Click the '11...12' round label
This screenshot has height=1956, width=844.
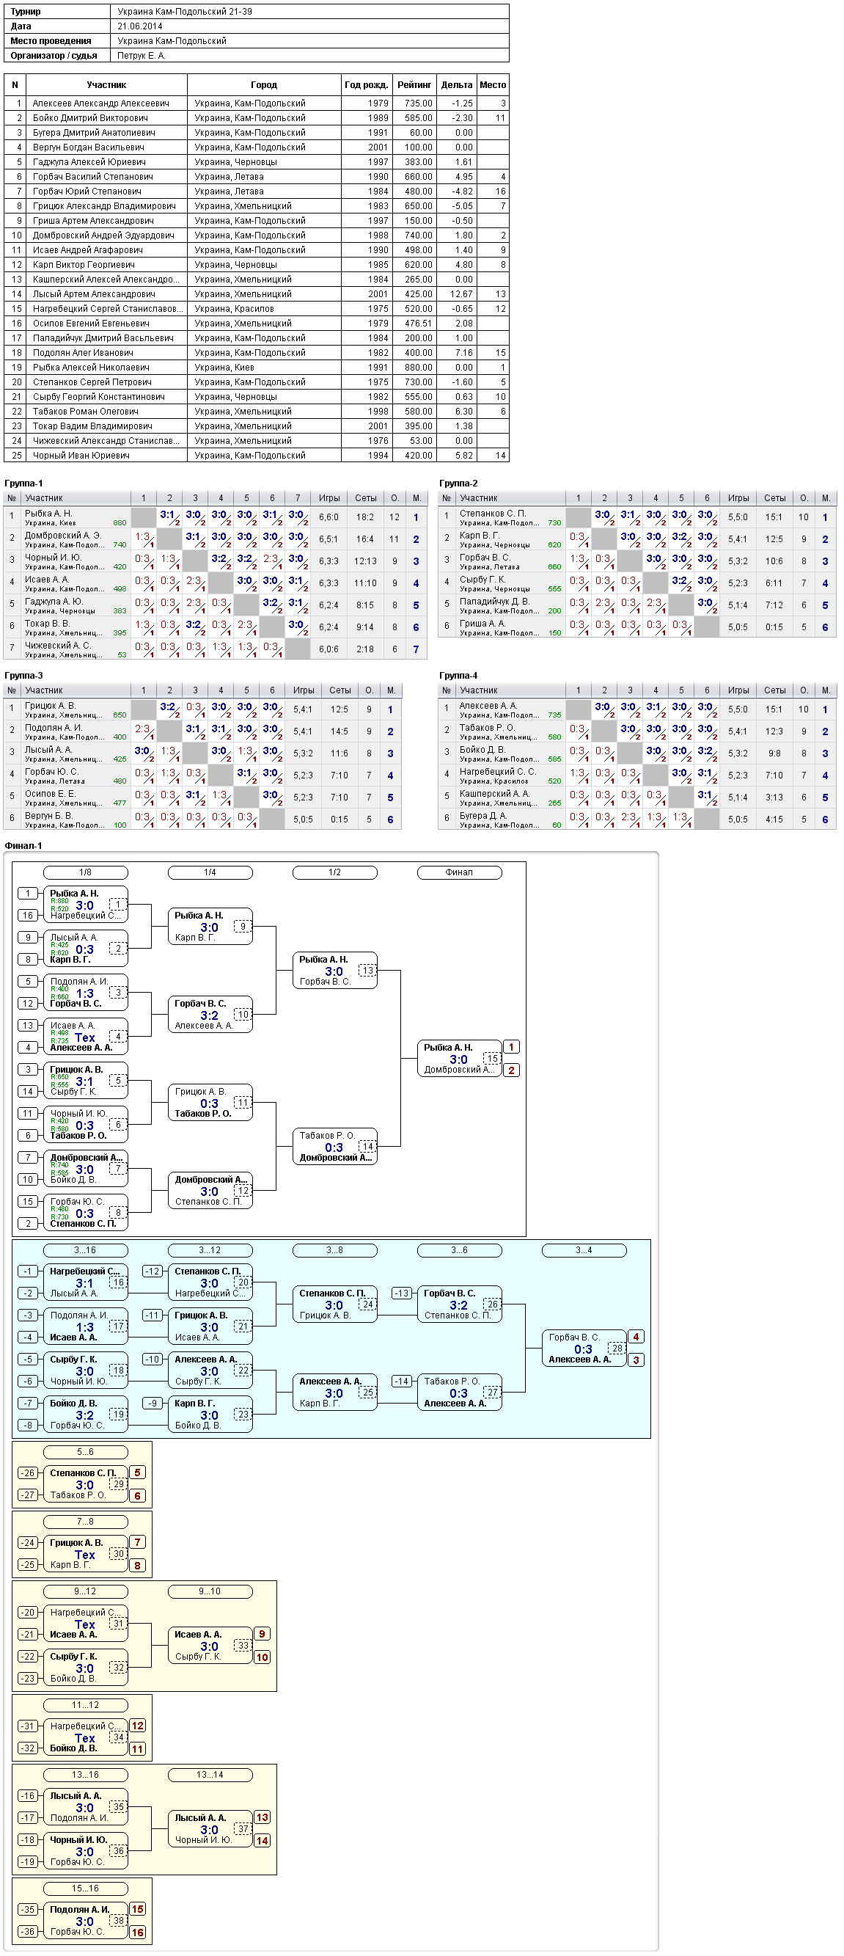pos(85,1705)
